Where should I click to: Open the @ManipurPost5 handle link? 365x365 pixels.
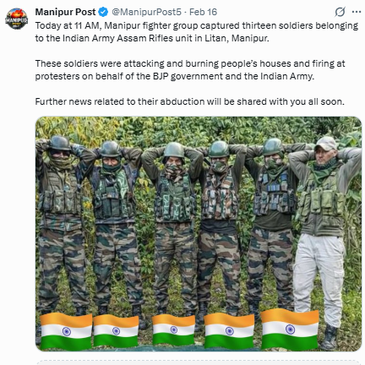click(x=146, y=12)
